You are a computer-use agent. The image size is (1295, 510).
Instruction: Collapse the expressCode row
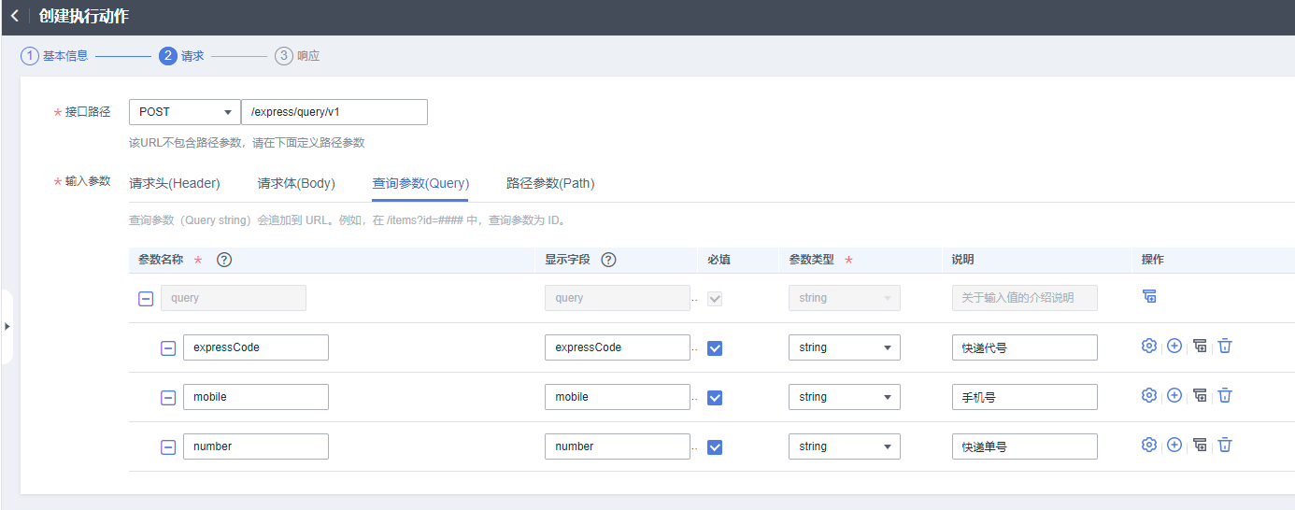click(168, 348)
